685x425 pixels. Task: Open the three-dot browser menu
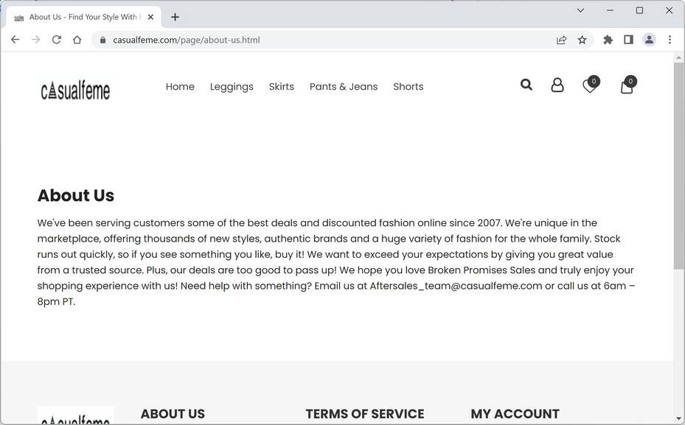pyautogui.click(x=670, y=39)
